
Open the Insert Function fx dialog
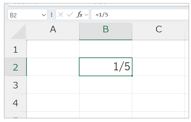point(80,14)
